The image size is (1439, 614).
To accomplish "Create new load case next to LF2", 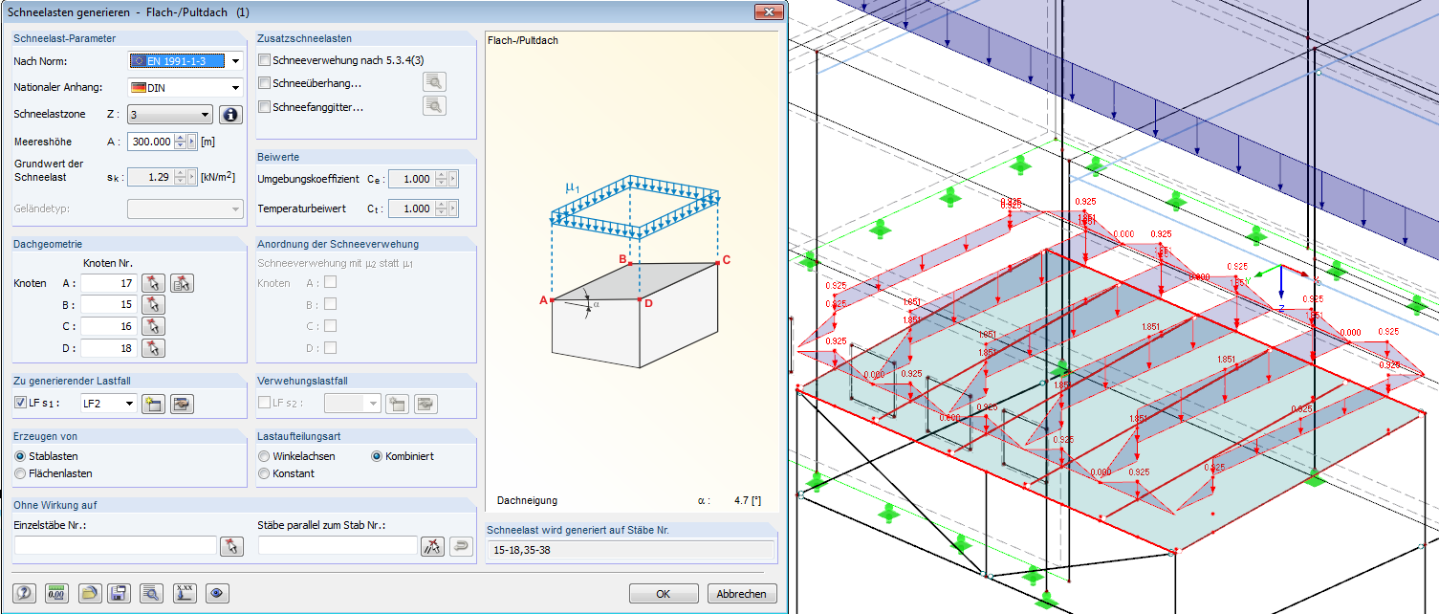I will point(153,404).
